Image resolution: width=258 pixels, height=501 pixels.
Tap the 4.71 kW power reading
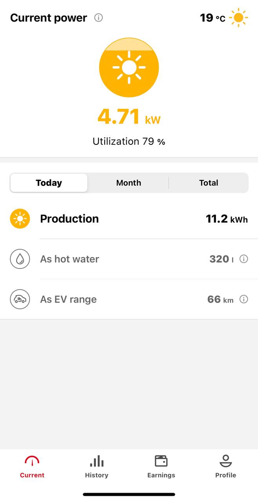129,117
